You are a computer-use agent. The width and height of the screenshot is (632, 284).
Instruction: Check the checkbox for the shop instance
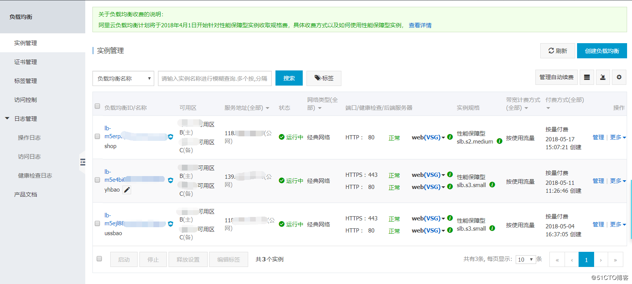tap(97, 136)
